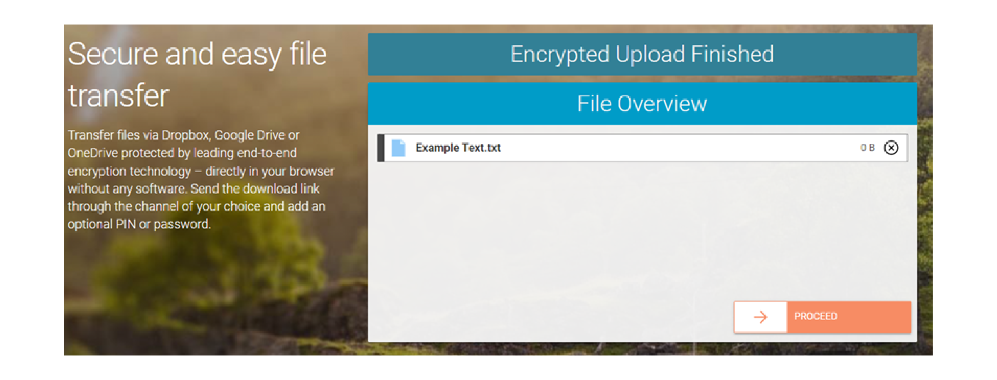Click the 'OneDrive protected by leading end-to-end' line
This screenshot has width=997, height=380.
(182, 153)
